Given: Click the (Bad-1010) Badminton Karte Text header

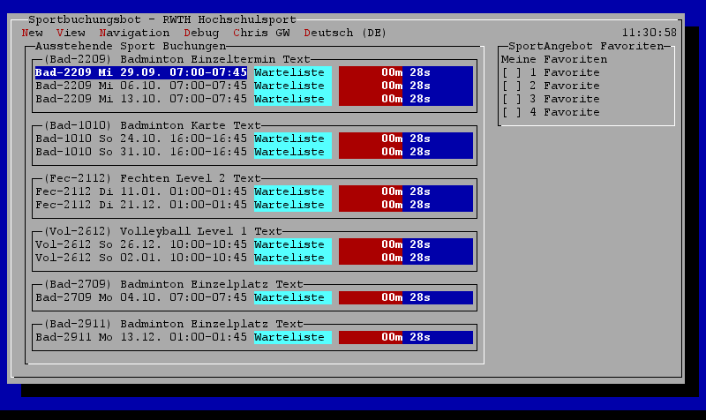Looking at the screenshot, I should (x=152, y=125).
